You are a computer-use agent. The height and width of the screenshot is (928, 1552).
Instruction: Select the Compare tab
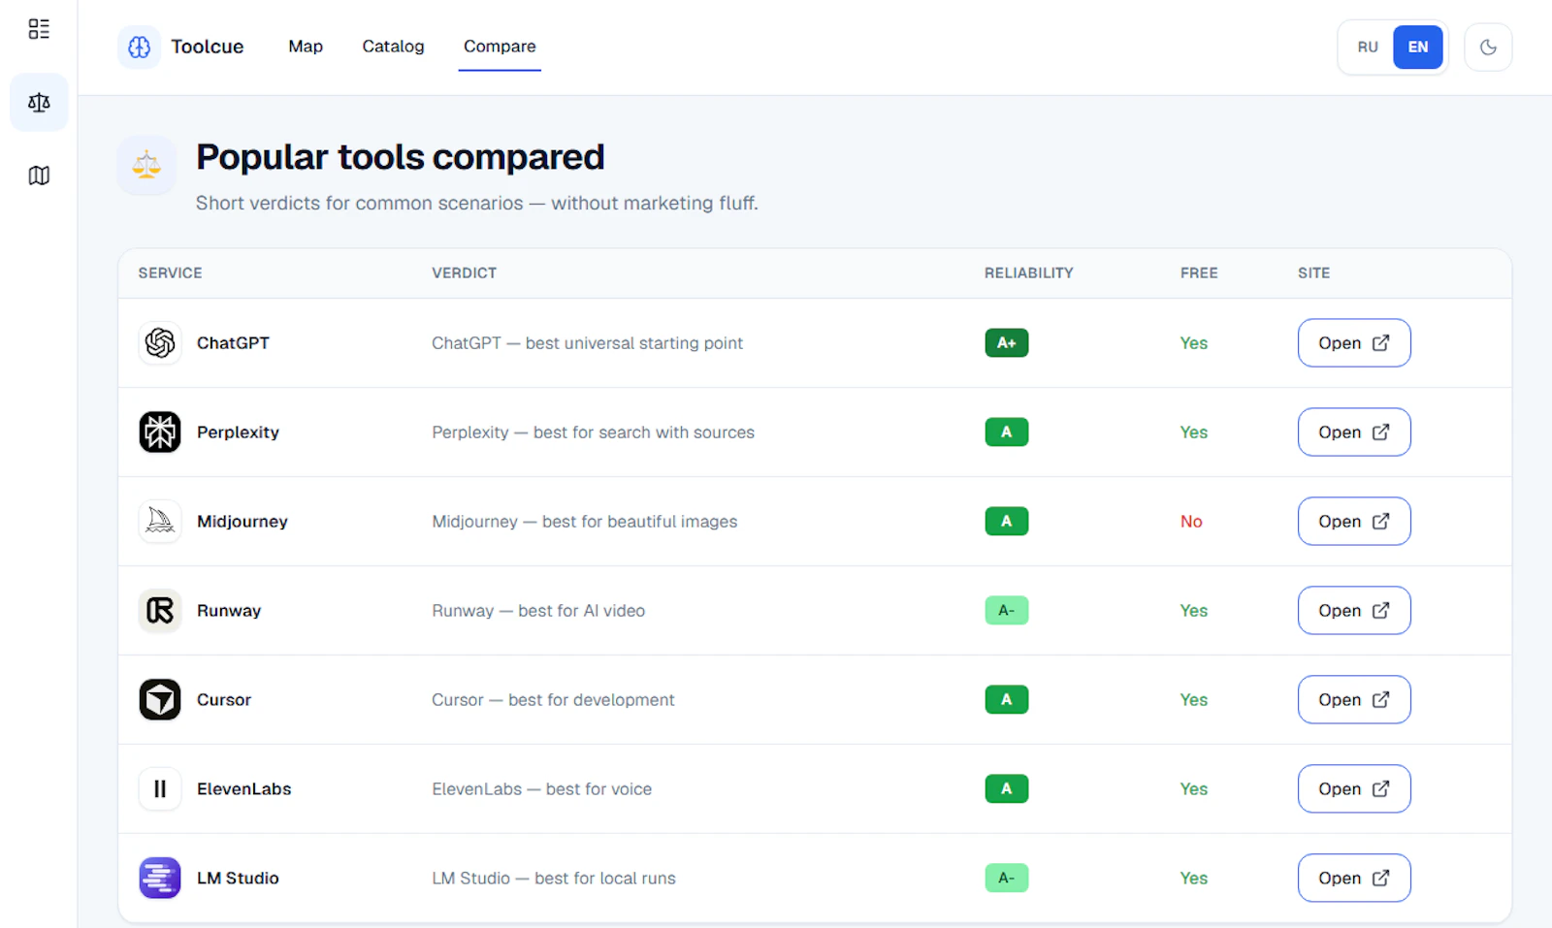500,47
